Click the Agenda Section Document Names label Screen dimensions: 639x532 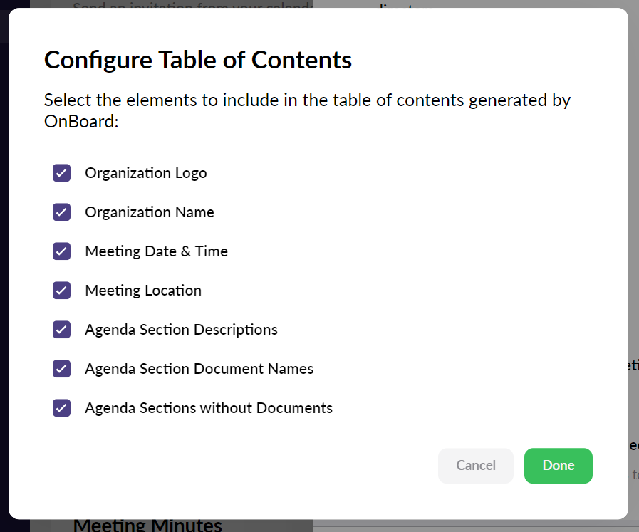[199, 368]
